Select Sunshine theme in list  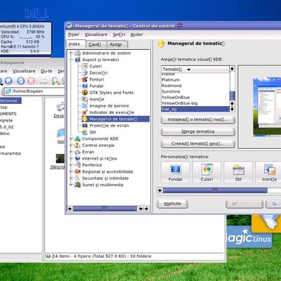(x=171, y=91)
